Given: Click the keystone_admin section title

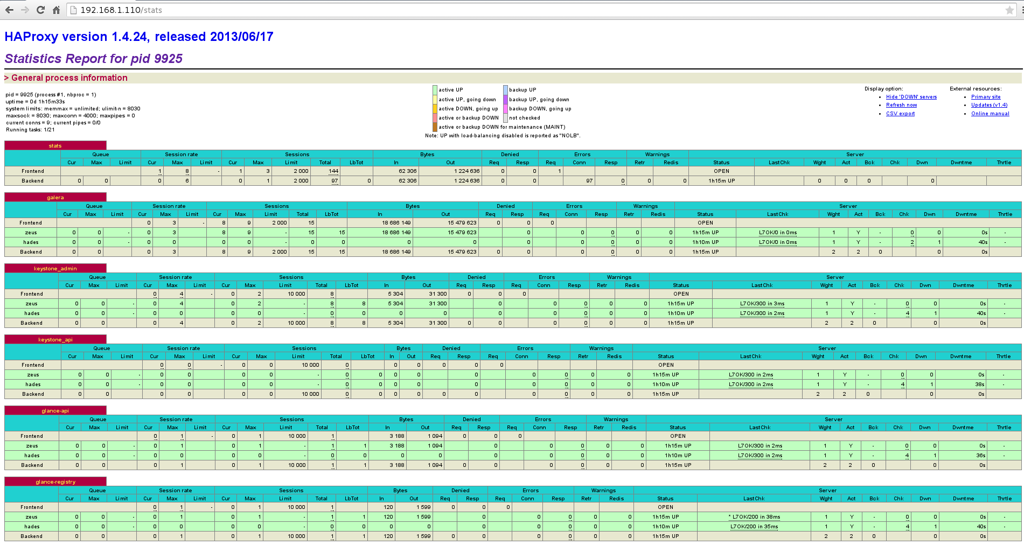Looking at the screenshot, I should click(x=55, y=269).
